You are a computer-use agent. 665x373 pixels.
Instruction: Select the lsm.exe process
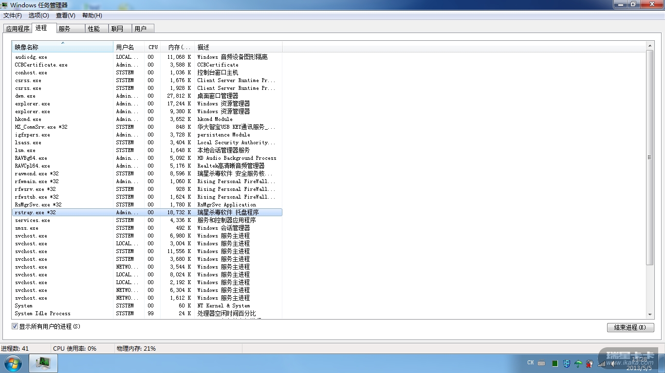click(147, 150)
